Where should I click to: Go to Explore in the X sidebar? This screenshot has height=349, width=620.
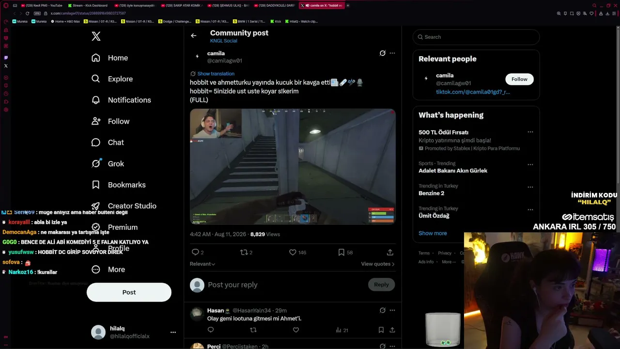(112, 79)
